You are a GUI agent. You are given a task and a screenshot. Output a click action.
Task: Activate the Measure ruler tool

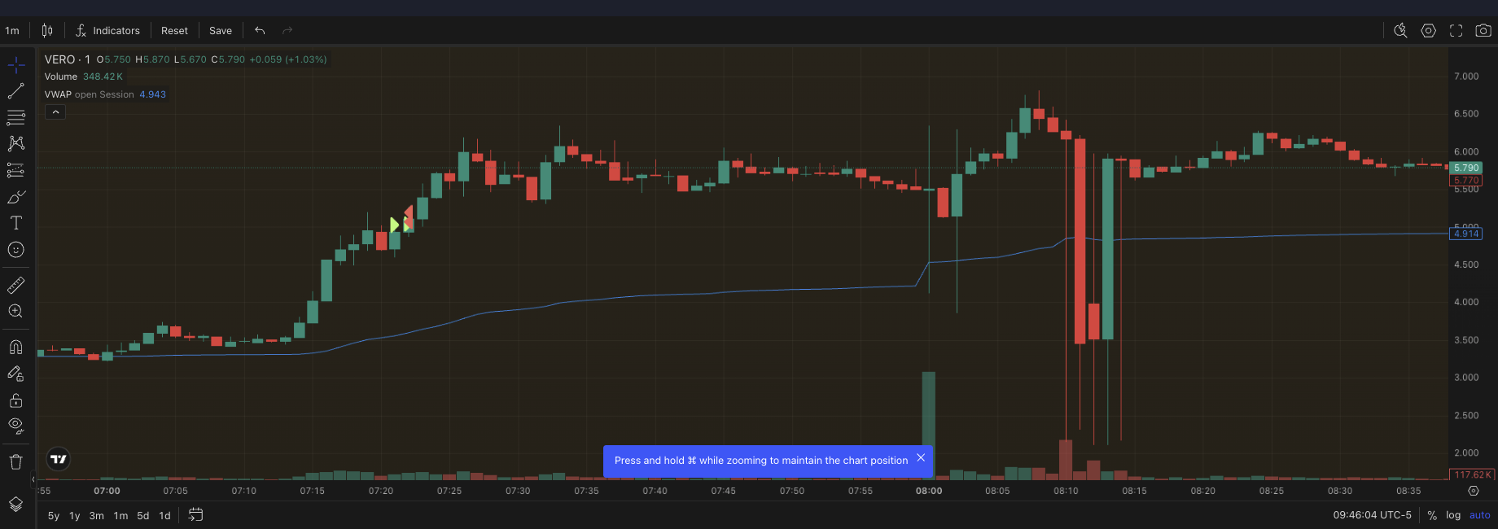point(15,285)
